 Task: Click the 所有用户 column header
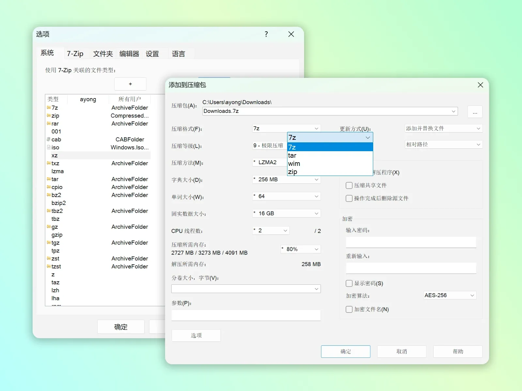[x=130, y=99]
